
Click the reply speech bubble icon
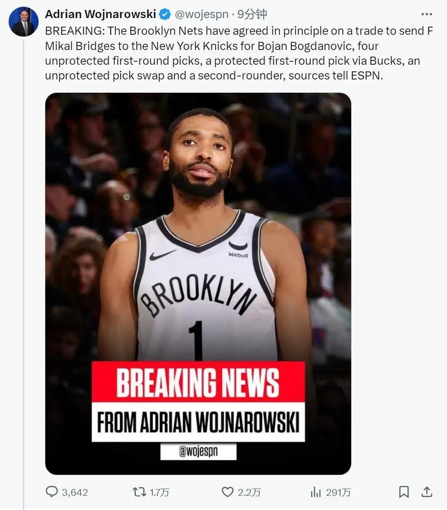(51, 492)
